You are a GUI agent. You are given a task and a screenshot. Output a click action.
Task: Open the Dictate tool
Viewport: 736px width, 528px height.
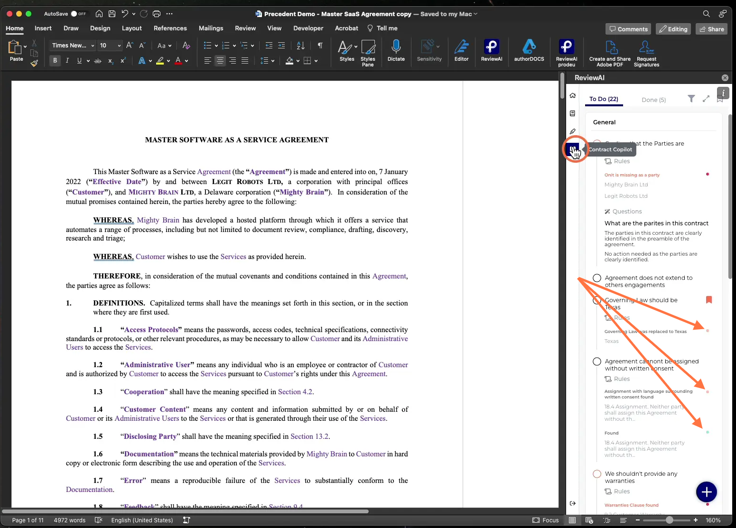click(x=396, y=51)
